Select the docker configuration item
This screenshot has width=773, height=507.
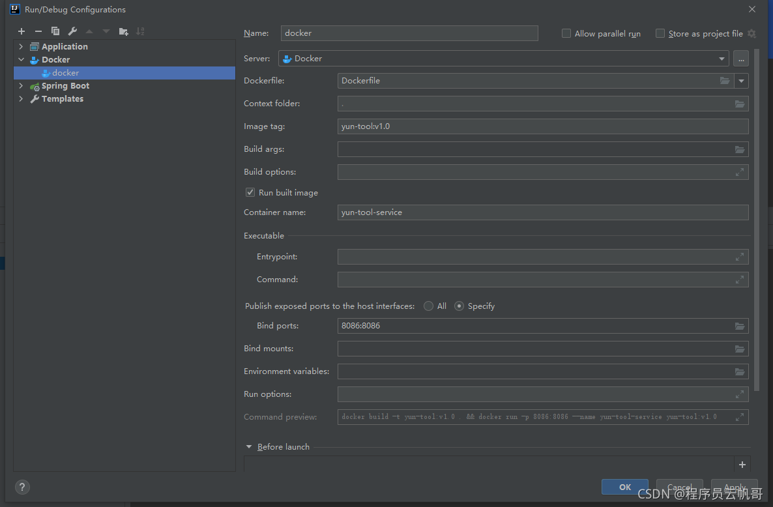click(124, 73)
